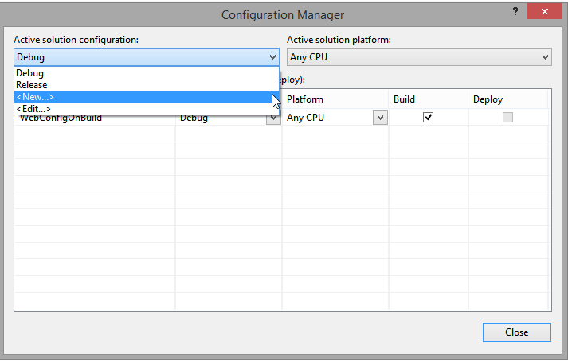
Task: Open the help question mark button
Action: point(515,12)
